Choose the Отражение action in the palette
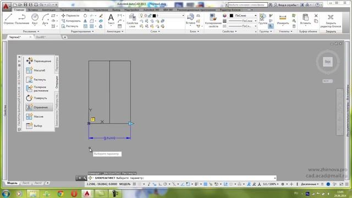This screenshot has width=352, height=198. pos(38,107)
